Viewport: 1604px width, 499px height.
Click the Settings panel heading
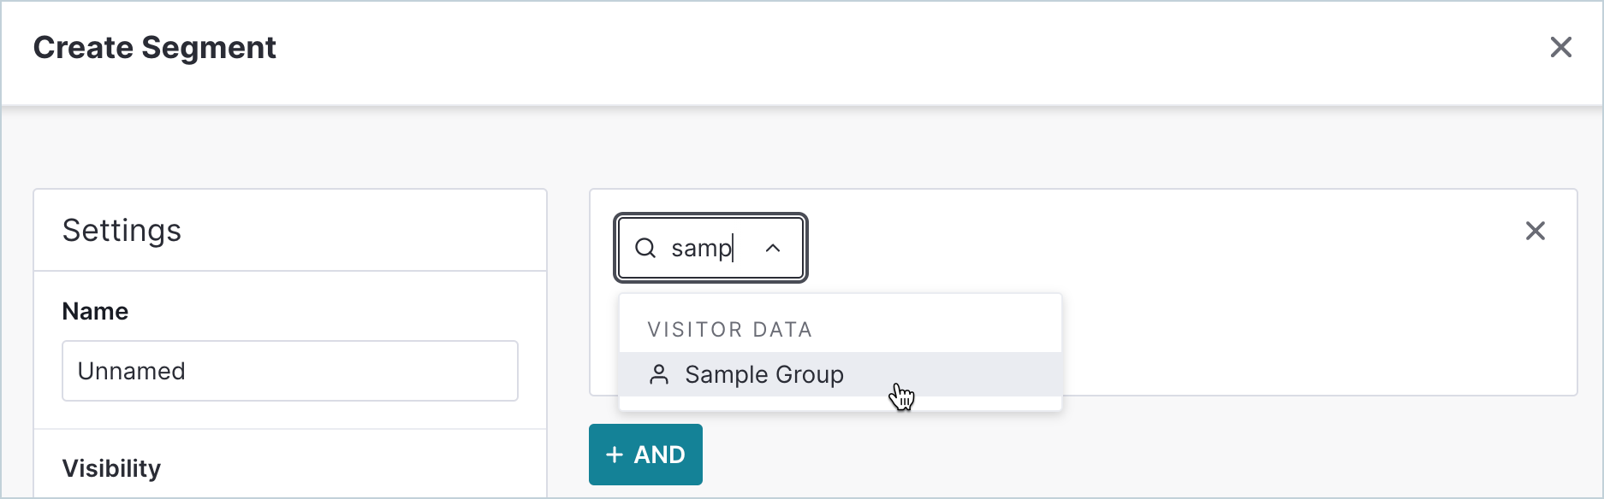(122, 231)
